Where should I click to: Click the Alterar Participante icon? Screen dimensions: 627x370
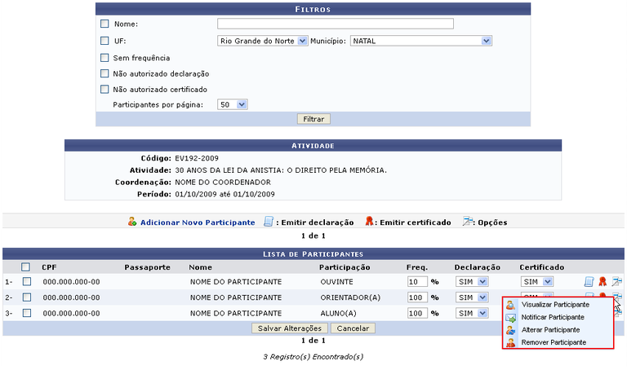(511, 330)
